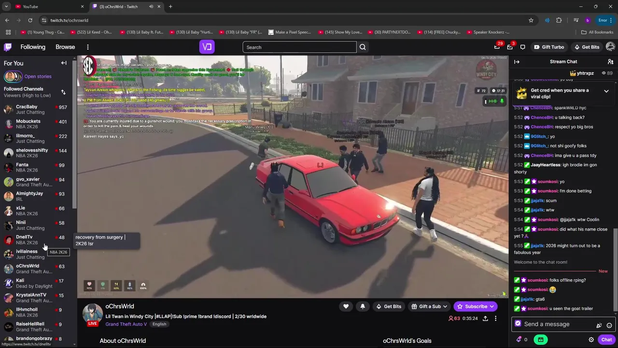This screenshot has width=618, height=348.
Task: Mute the oChrsWrld Twitch tab audio
Action: click(x=151, y=6)
